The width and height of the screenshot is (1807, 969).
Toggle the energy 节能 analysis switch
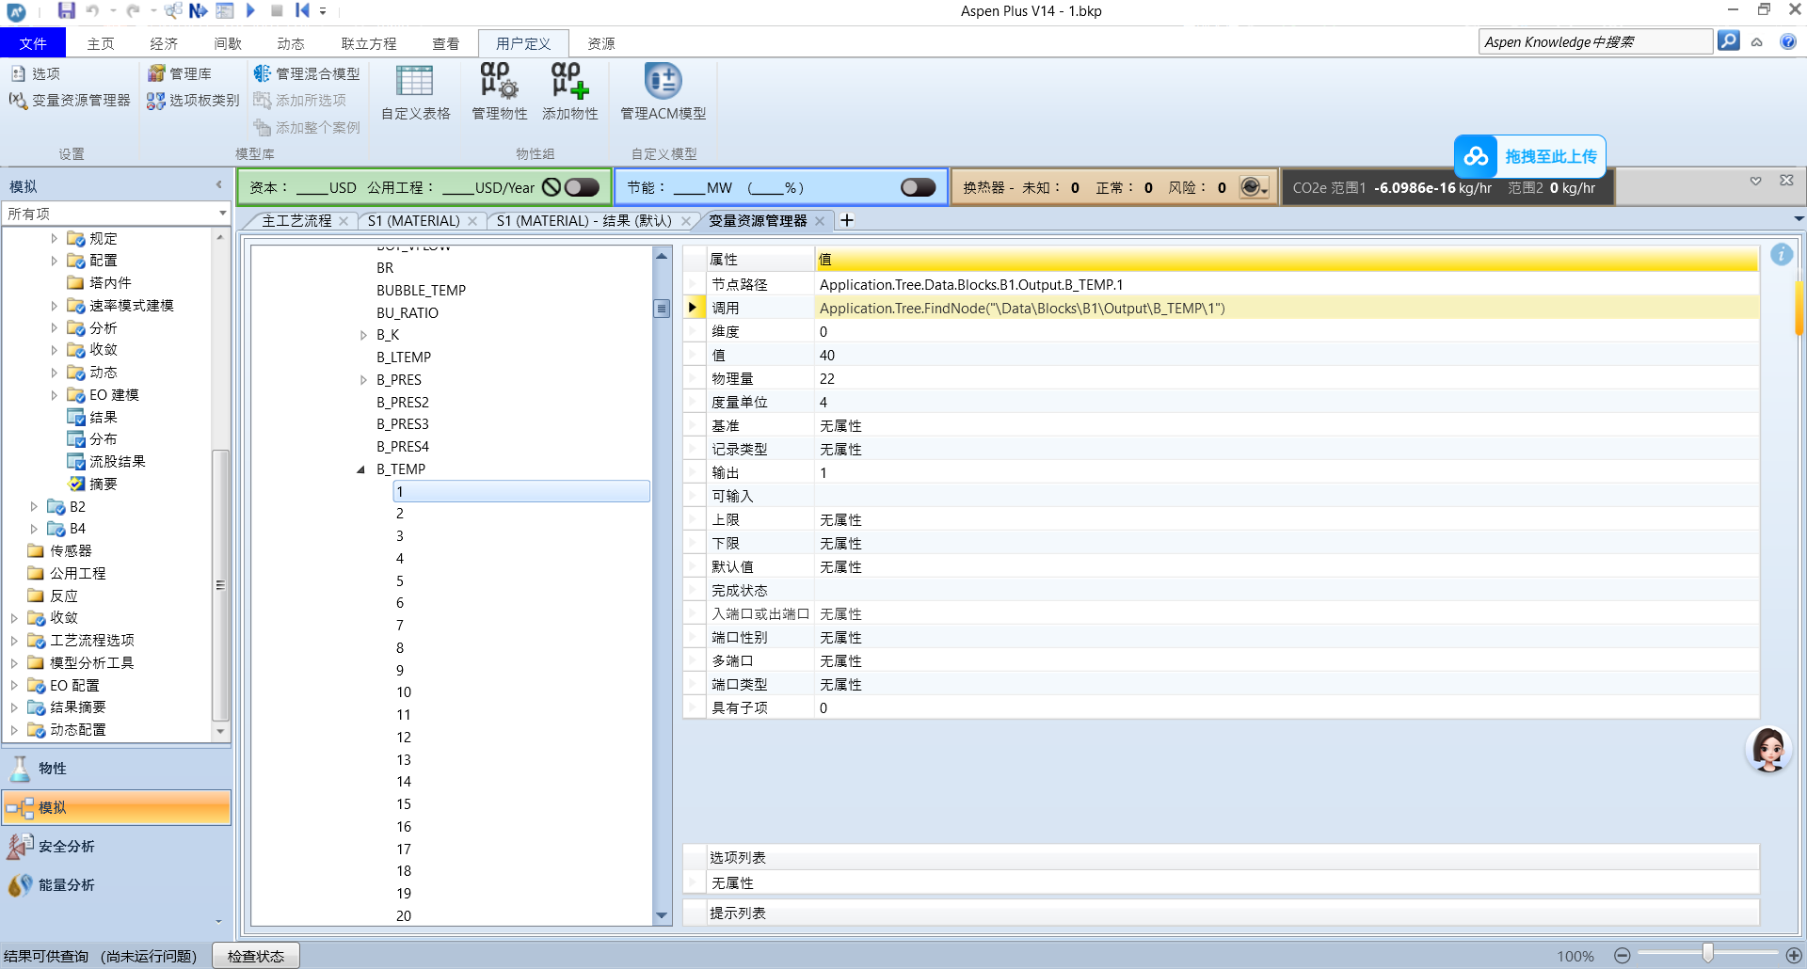coord(918,187)
